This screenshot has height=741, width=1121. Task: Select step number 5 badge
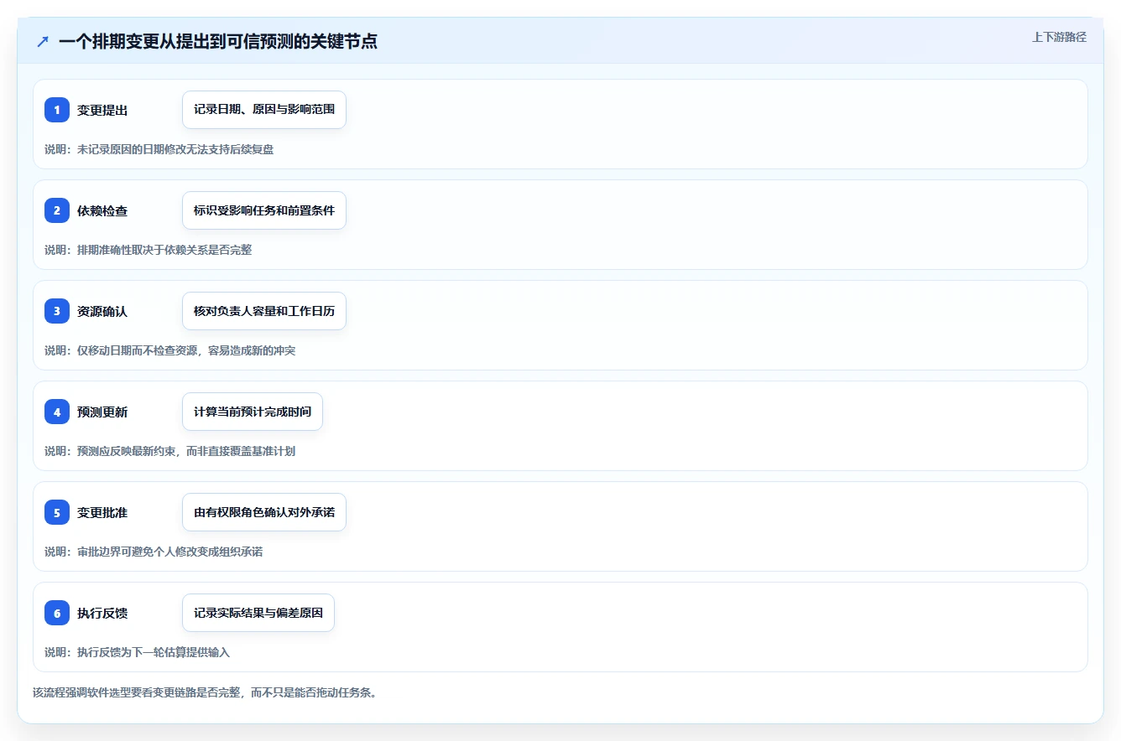tap(57, 512)
